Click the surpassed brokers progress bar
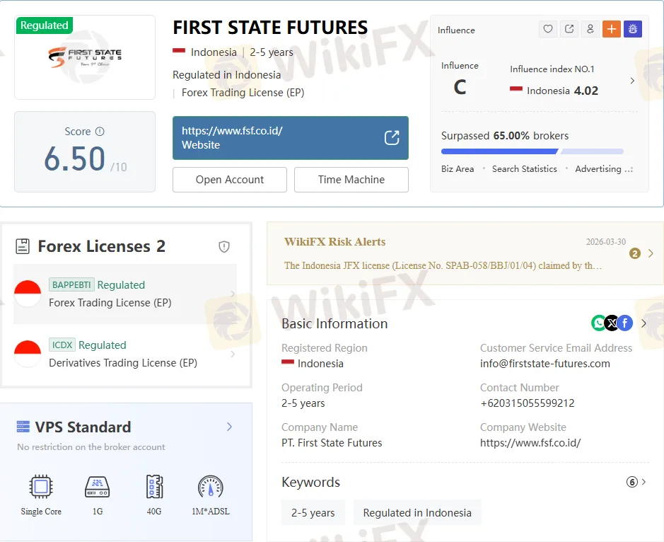Image resolution: width=664 pixels, height=542 pixels. (x=532, y=151)
